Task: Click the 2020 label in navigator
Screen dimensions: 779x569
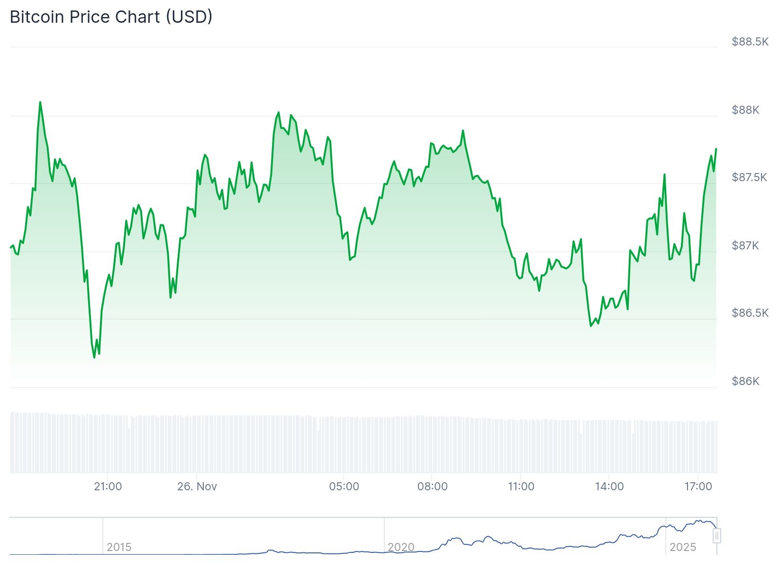Action: pyautogui.click(x=401, y=547)
